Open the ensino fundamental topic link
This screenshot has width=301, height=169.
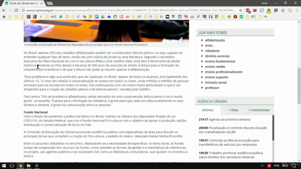(220, 61)
